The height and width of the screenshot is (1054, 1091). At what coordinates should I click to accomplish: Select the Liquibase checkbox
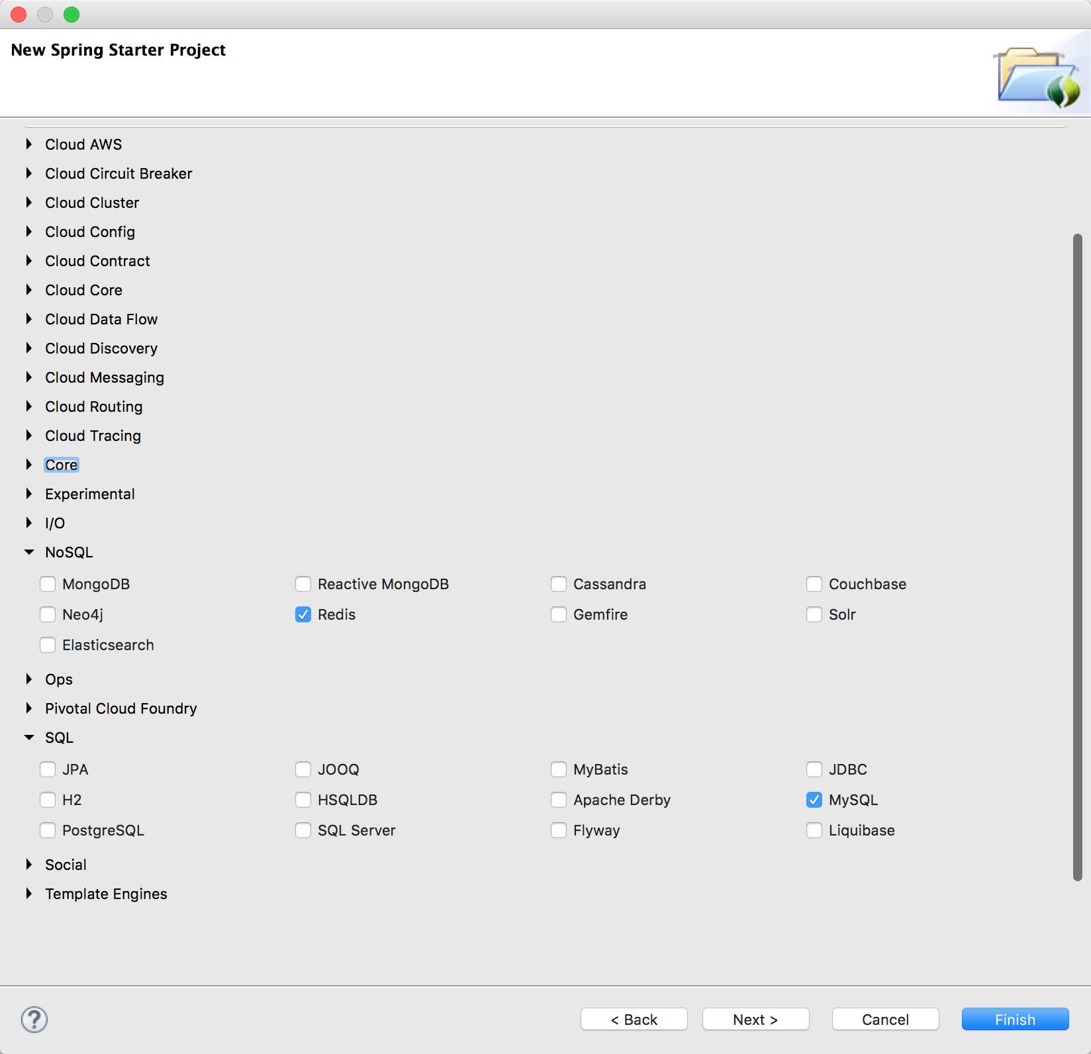tap(814, 830)
